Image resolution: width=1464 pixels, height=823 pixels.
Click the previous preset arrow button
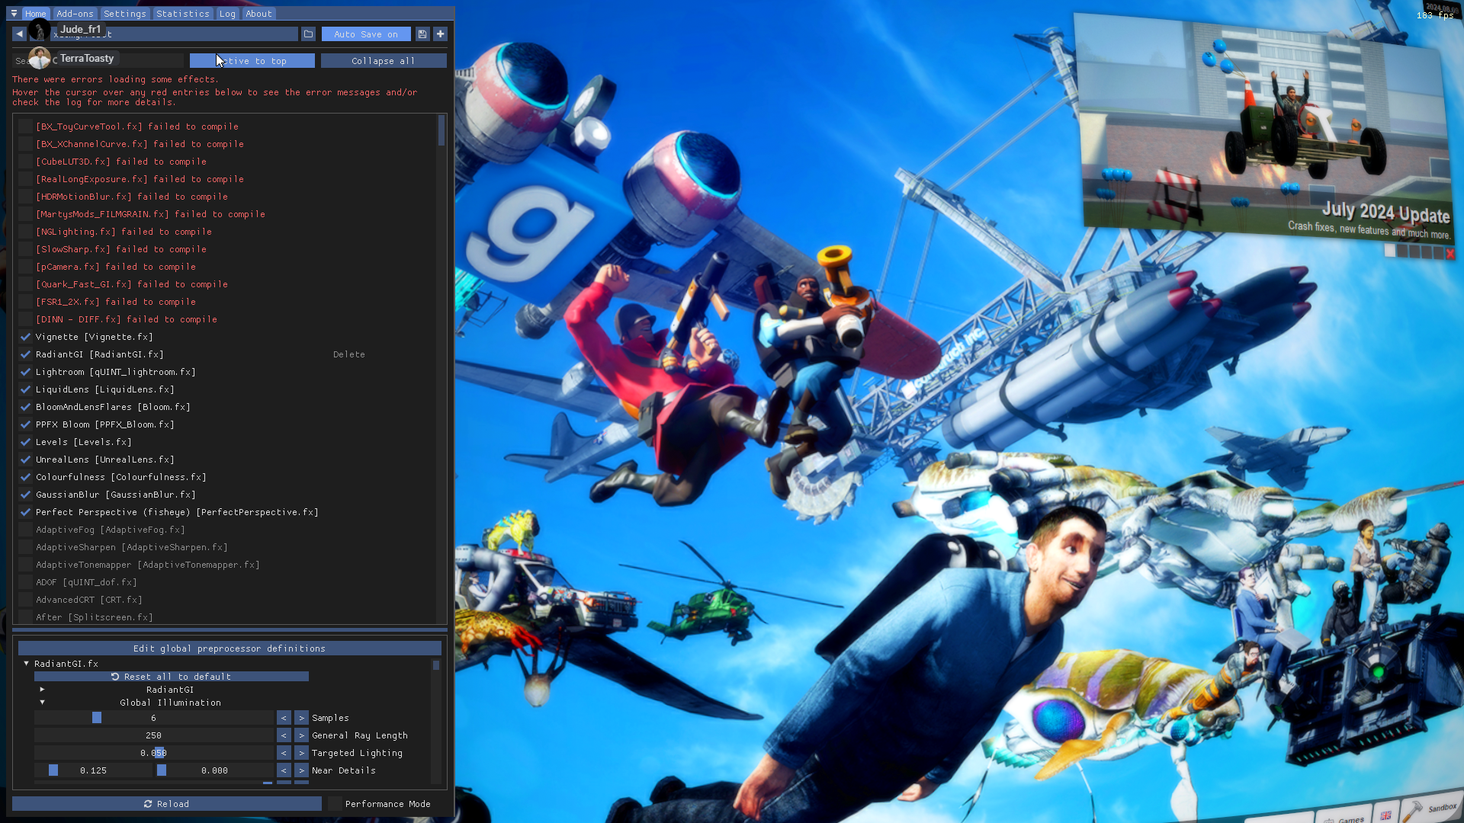[x=19, y=34]
